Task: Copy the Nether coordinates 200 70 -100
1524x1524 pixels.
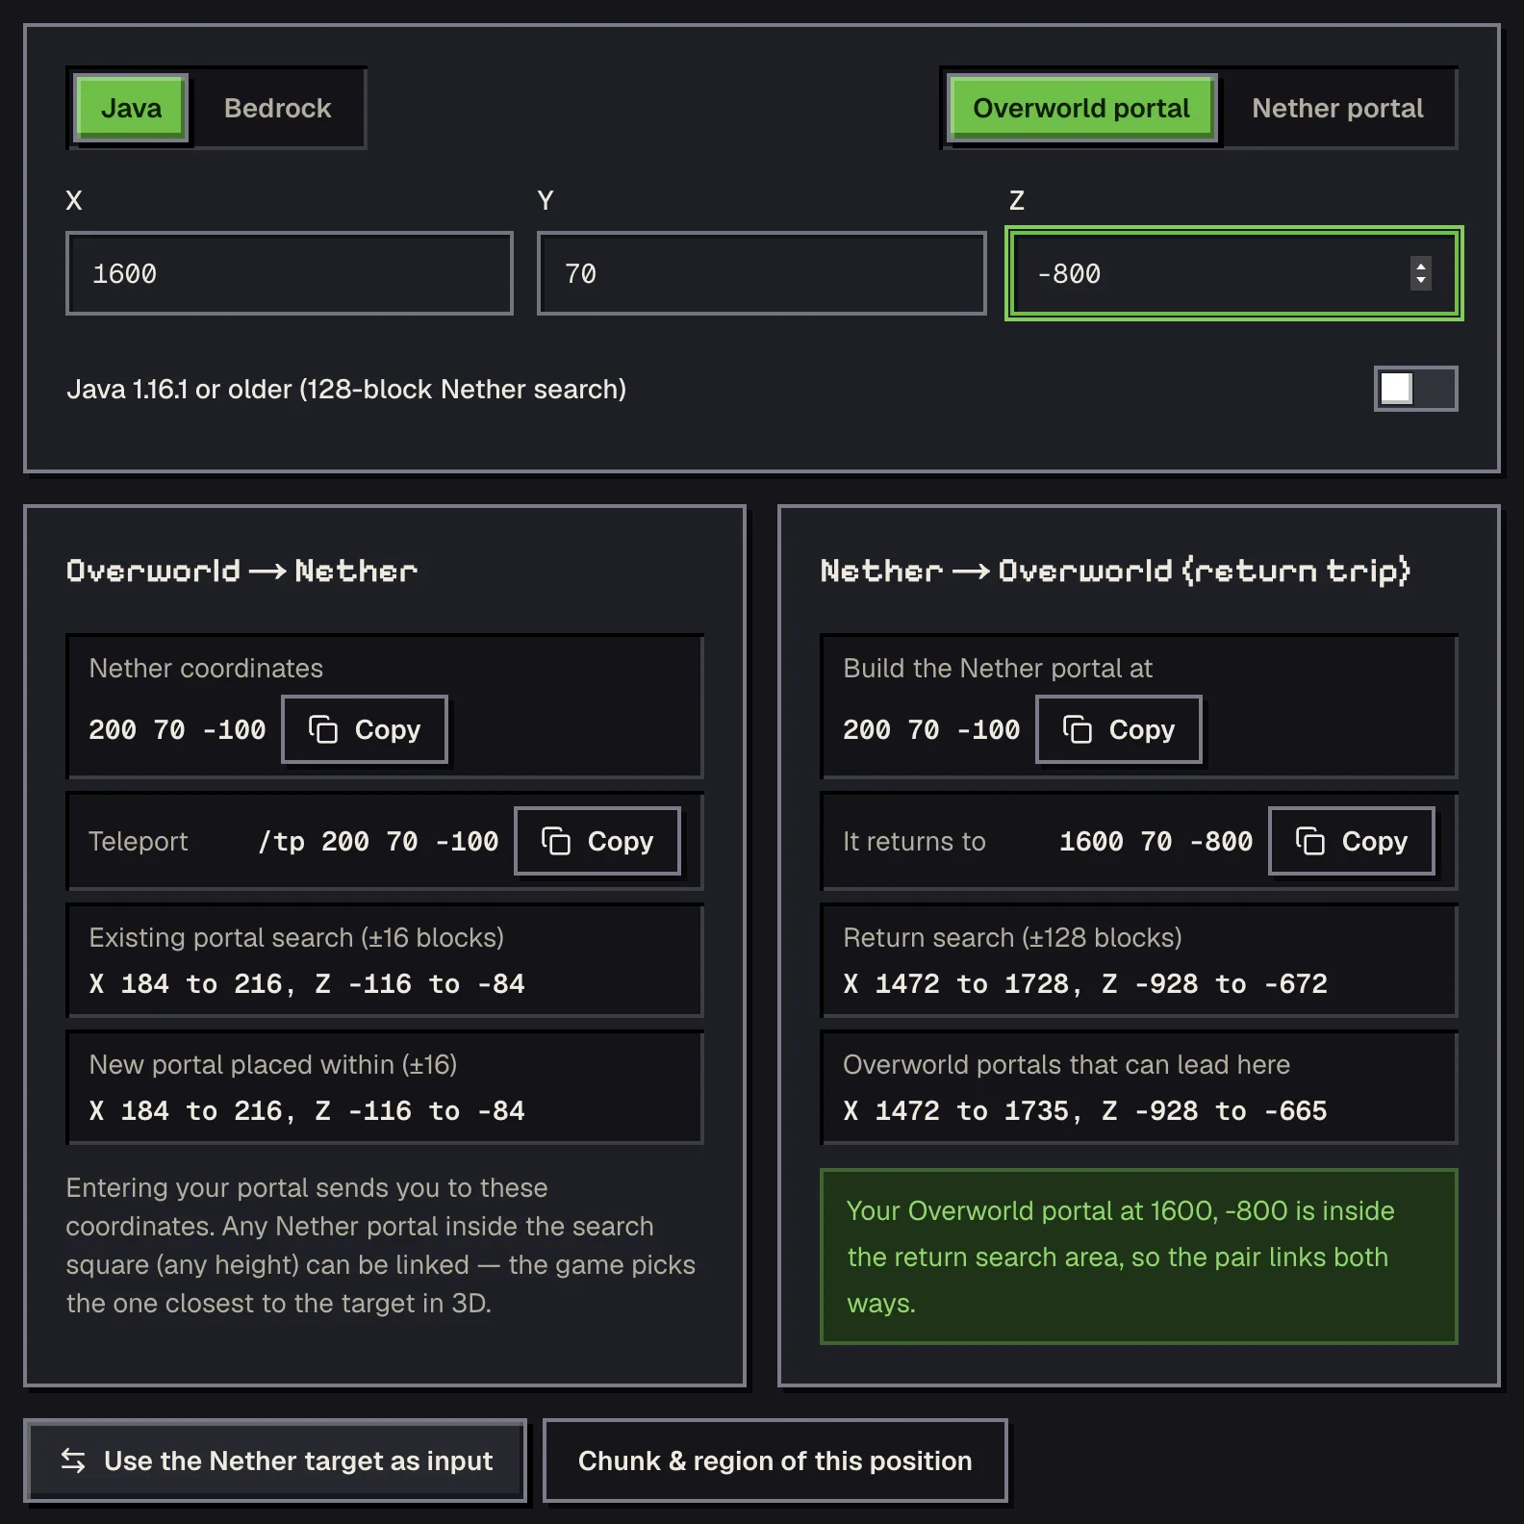Action: tap(365, 729)
